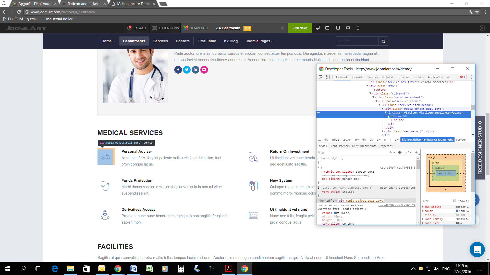The width and height of the screenshot is (490, 275).
Task: Click the monitor icon beside Ut tincidunt vel nunc
Action: pyautogui.click(x=253, y=215)
